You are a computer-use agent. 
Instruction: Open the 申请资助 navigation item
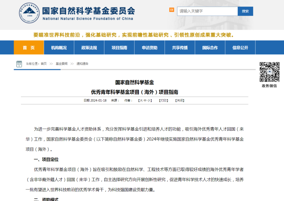(150, 48)
